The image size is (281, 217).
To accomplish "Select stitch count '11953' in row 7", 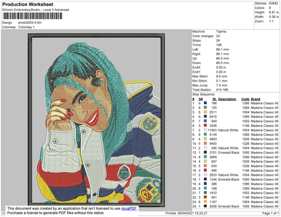I will click(212, 130).
